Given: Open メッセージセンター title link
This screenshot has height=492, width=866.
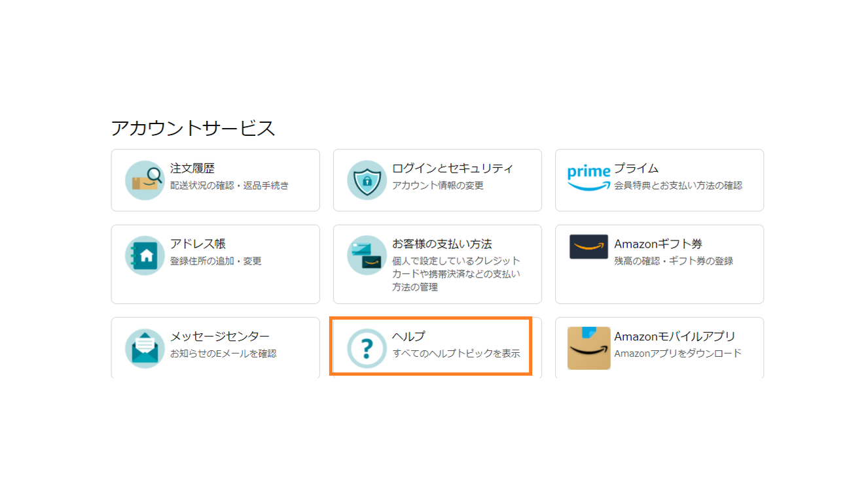Looking at the screenshot, I should [220, 337].
